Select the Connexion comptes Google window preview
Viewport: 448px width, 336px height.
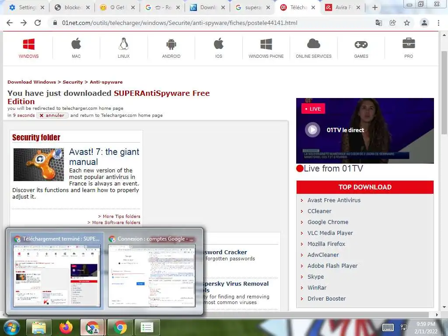point(152,271)
